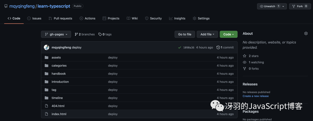
Task: Open the mqyqingfeng owner link
Action: (x=22, y=6)
